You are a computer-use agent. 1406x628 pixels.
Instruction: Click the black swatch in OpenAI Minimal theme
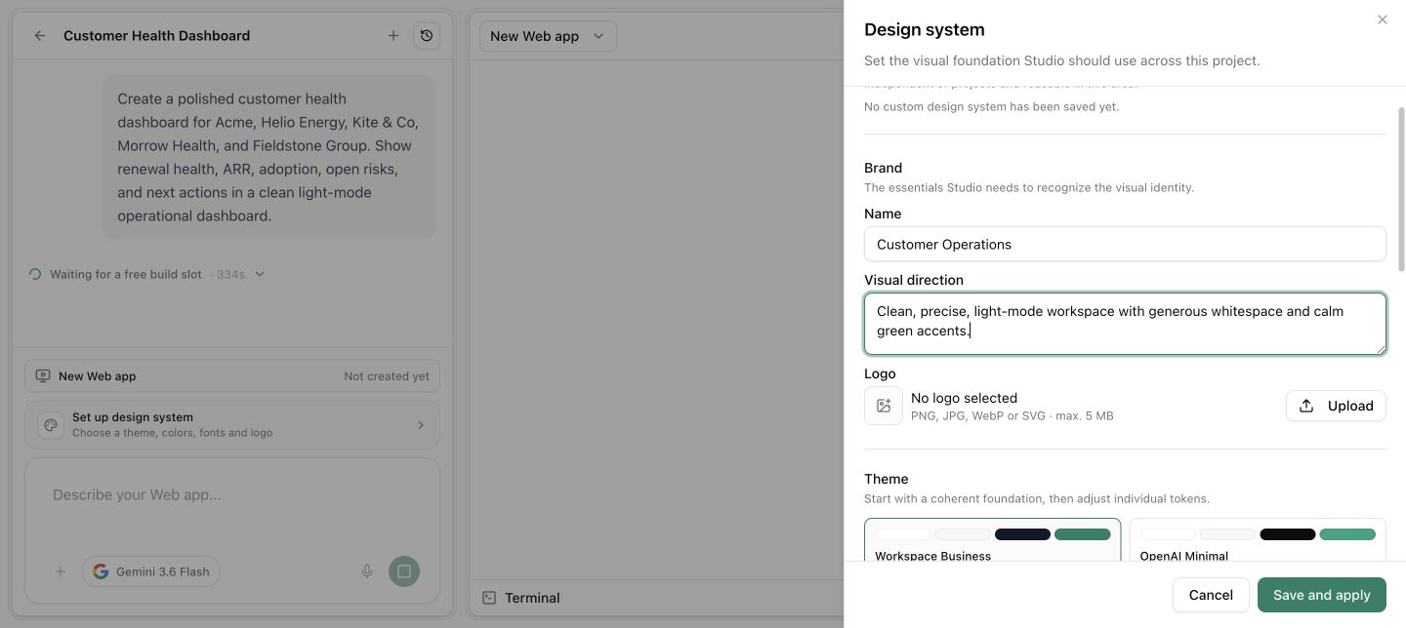coord(1288,534)
